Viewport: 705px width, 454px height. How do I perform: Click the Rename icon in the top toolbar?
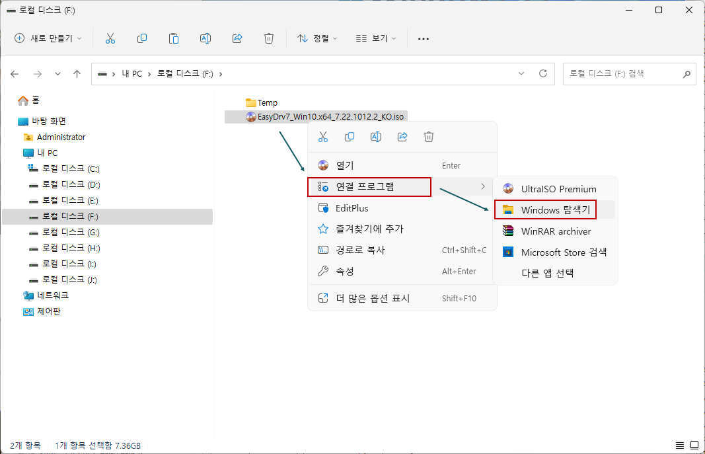[x=205, y=38]
